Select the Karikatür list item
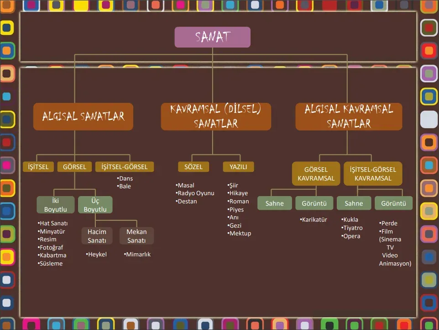Screen dimensions: 439x330 point(314,220)
